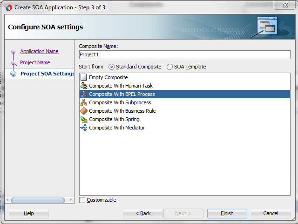298x224 pixels.
Task: Click the Finish button
Action: click(227, 213)
